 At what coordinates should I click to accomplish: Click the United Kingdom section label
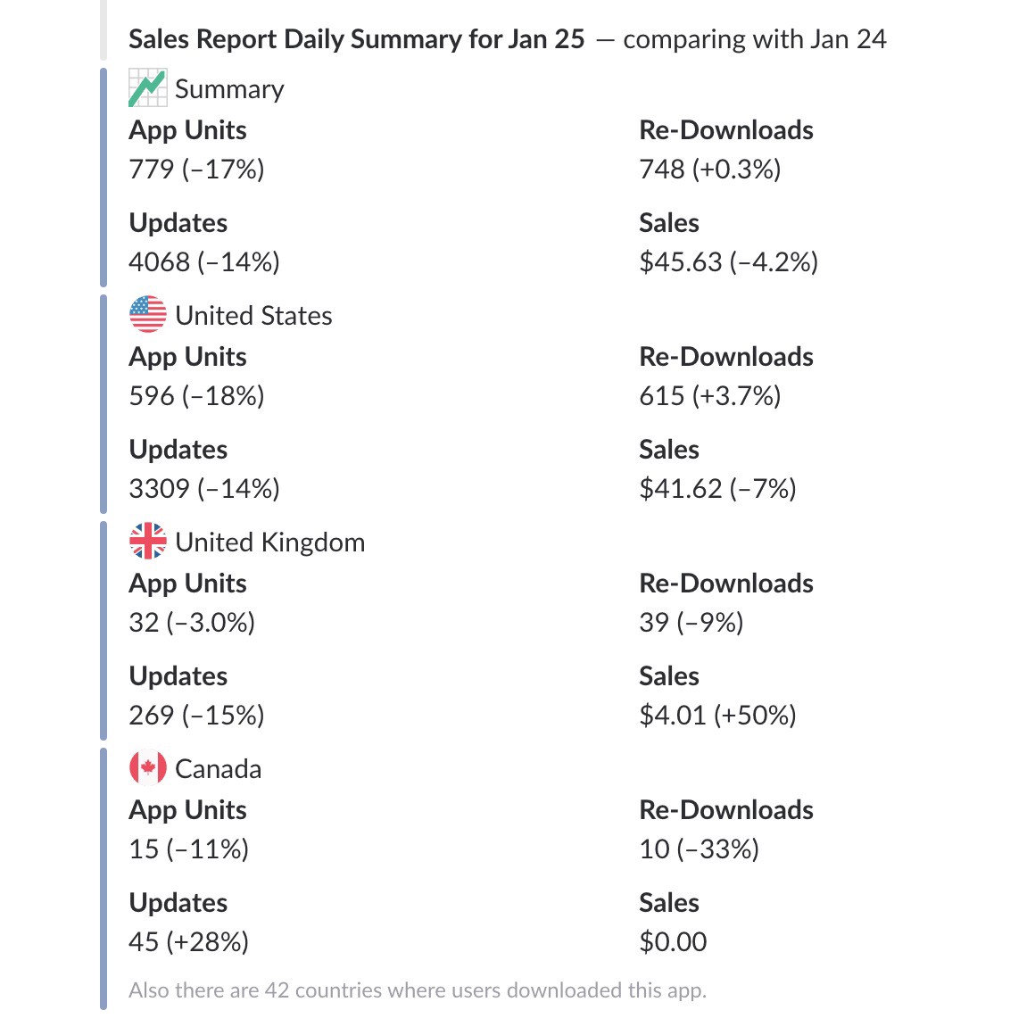[269, 542]
